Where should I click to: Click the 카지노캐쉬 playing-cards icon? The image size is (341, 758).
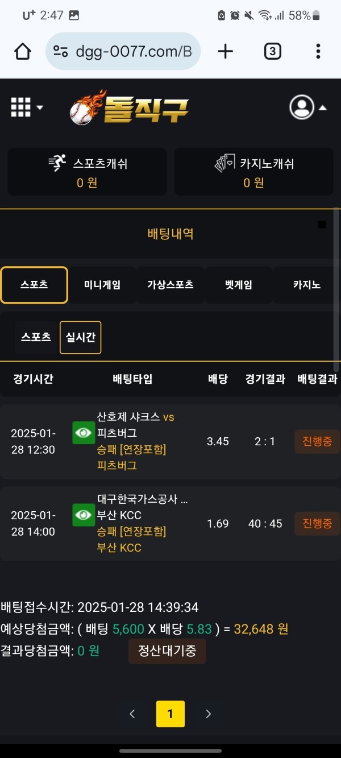(223, 163)
